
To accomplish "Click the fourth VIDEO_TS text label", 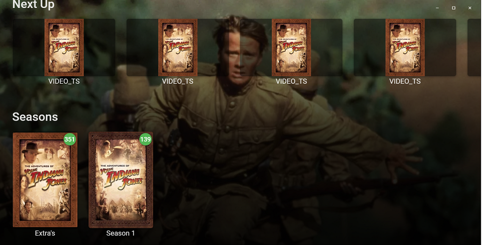I will click(x=405, y=81).
